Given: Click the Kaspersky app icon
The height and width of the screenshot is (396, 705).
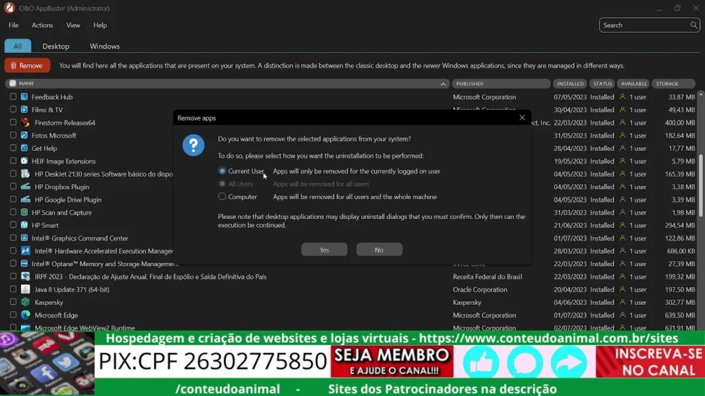Looking at the screenshot, I should (25, 302).
